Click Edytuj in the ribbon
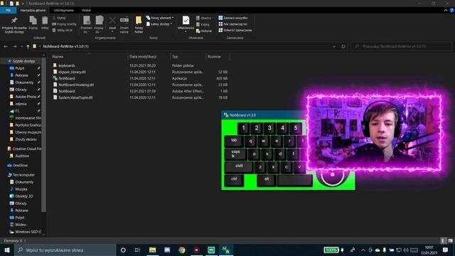The width and height of the screenshot is (455, 256). 203,24
